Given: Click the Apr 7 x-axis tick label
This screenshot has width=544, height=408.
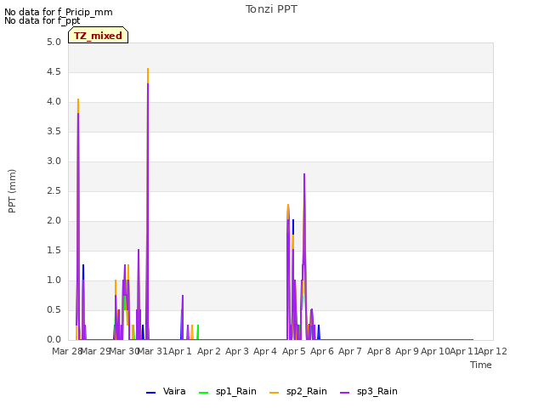Looking at the screenshot, I should (350, 351).
